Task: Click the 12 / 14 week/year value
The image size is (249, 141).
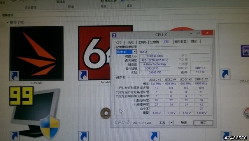Action: pos(200,72)
